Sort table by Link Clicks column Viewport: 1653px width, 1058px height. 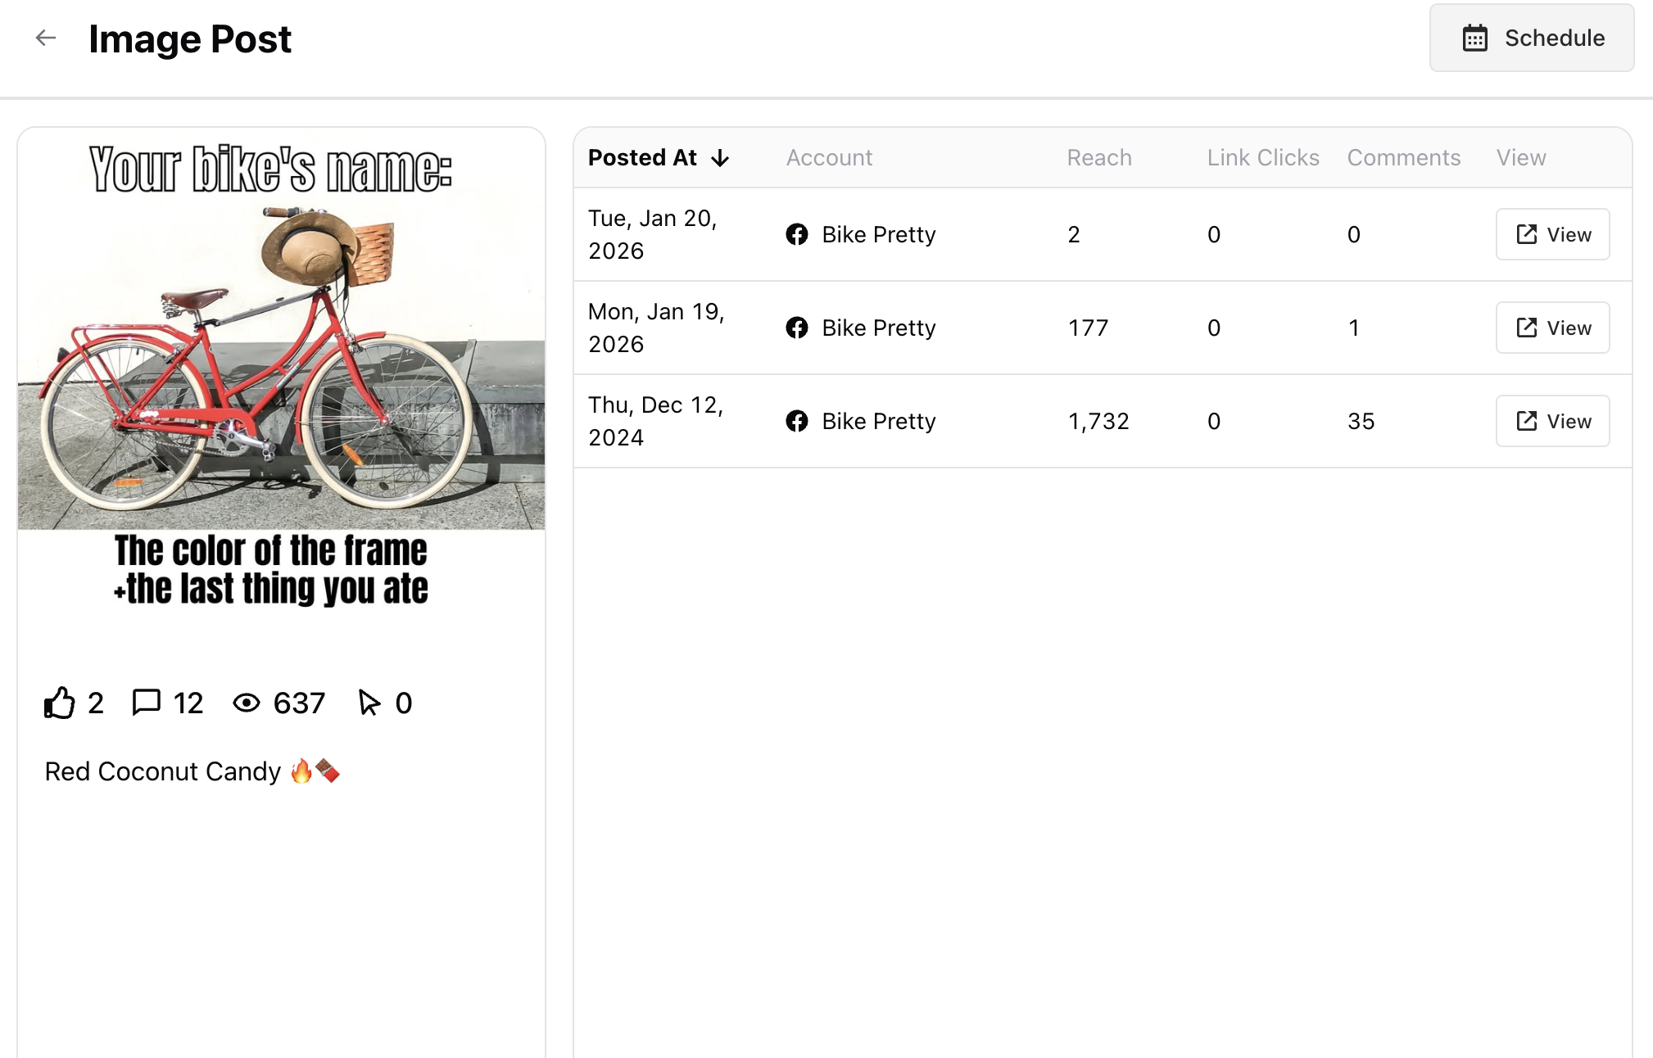(x=1262, y=158)
